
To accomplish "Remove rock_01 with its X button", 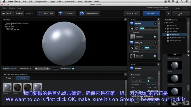I will pyautogui.click(x=156, y=43).
